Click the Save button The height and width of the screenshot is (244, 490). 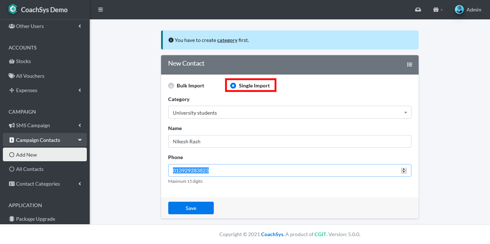[x=191, y=208]
